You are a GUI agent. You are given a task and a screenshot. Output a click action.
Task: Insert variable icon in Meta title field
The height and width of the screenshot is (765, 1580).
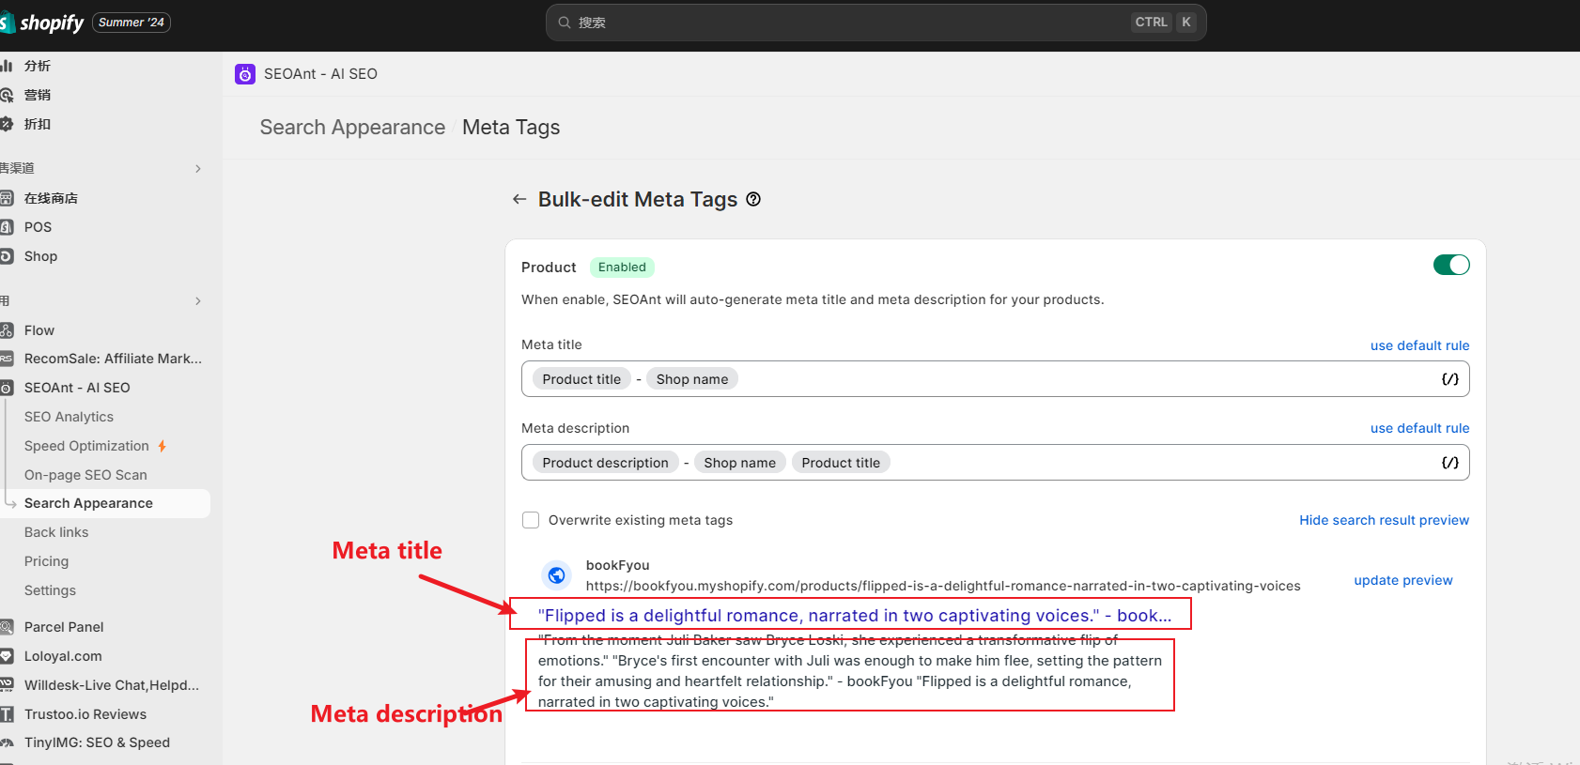pyautogui.click(x=1450, y=379)
